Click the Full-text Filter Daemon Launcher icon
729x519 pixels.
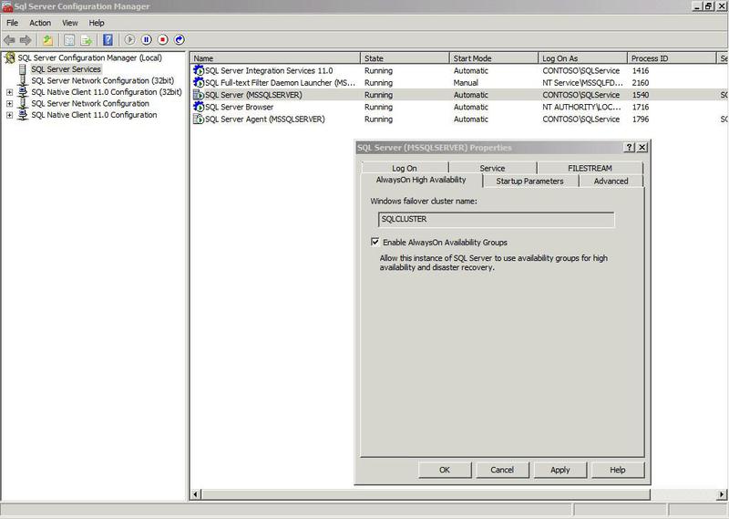[x=199, y=83]
